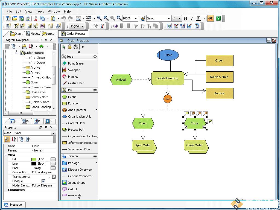Activate the hand pan tool
The image size is (280, 210).
[76, 47]
